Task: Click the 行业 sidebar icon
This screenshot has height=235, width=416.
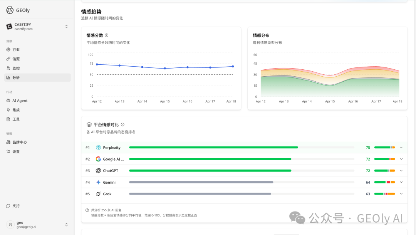Action: click(8, 50)
